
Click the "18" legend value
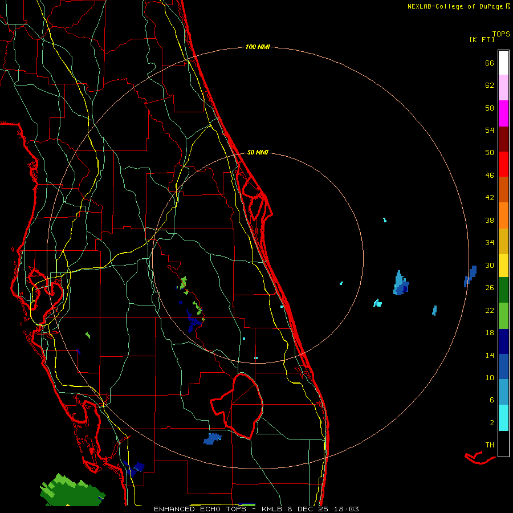pos(490,333)
